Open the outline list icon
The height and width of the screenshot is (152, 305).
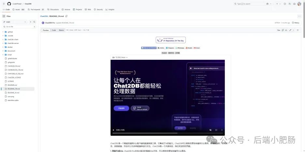click(298, 30)
